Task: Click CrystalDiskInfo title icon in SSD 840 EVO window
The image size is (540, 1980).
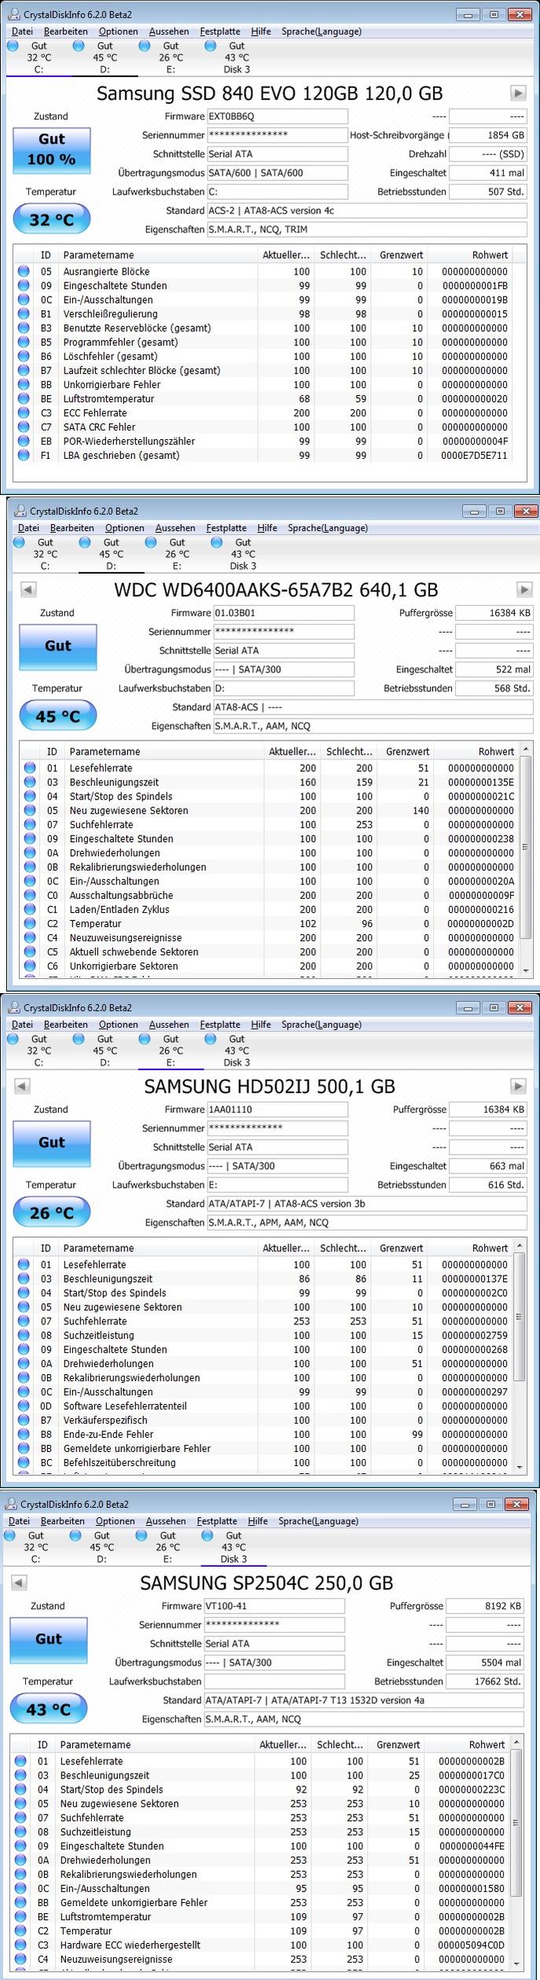Action: point(15,14)
